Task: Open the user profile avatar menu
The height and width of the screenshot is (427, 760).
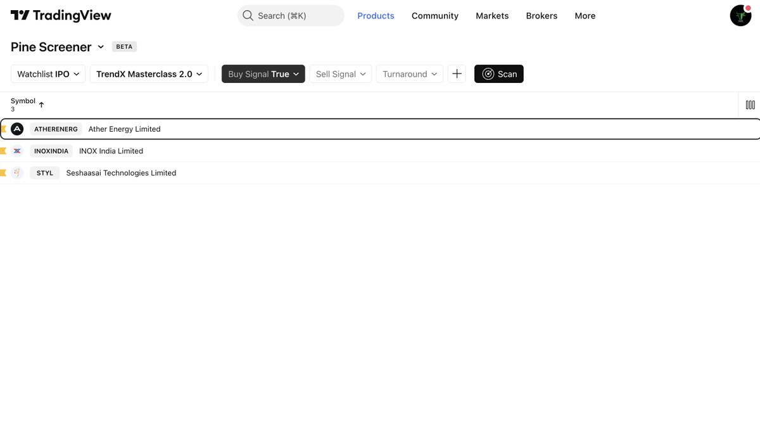Action: (740, 15)
